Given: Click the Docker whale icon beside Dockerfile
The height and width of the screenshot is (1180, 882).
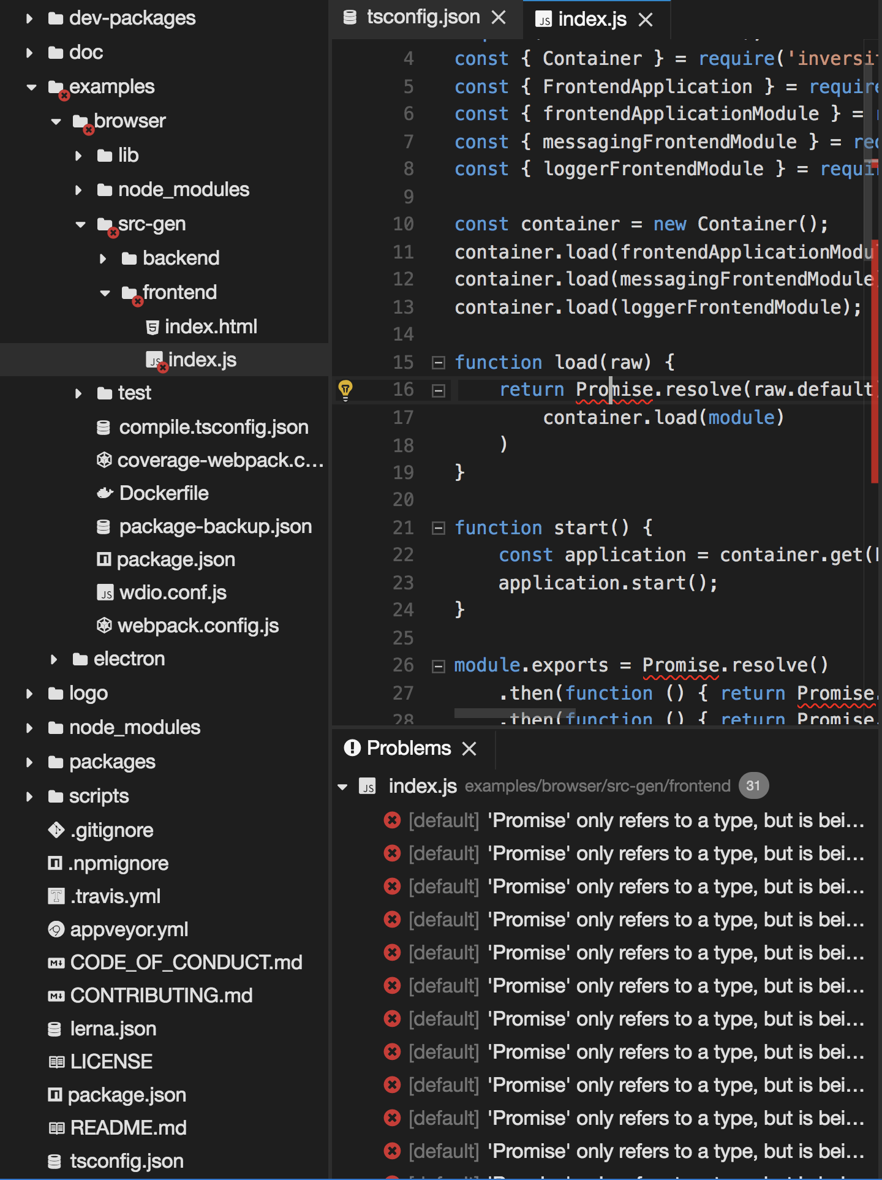Looking at the screenshot, I should (x=105, y=493).
